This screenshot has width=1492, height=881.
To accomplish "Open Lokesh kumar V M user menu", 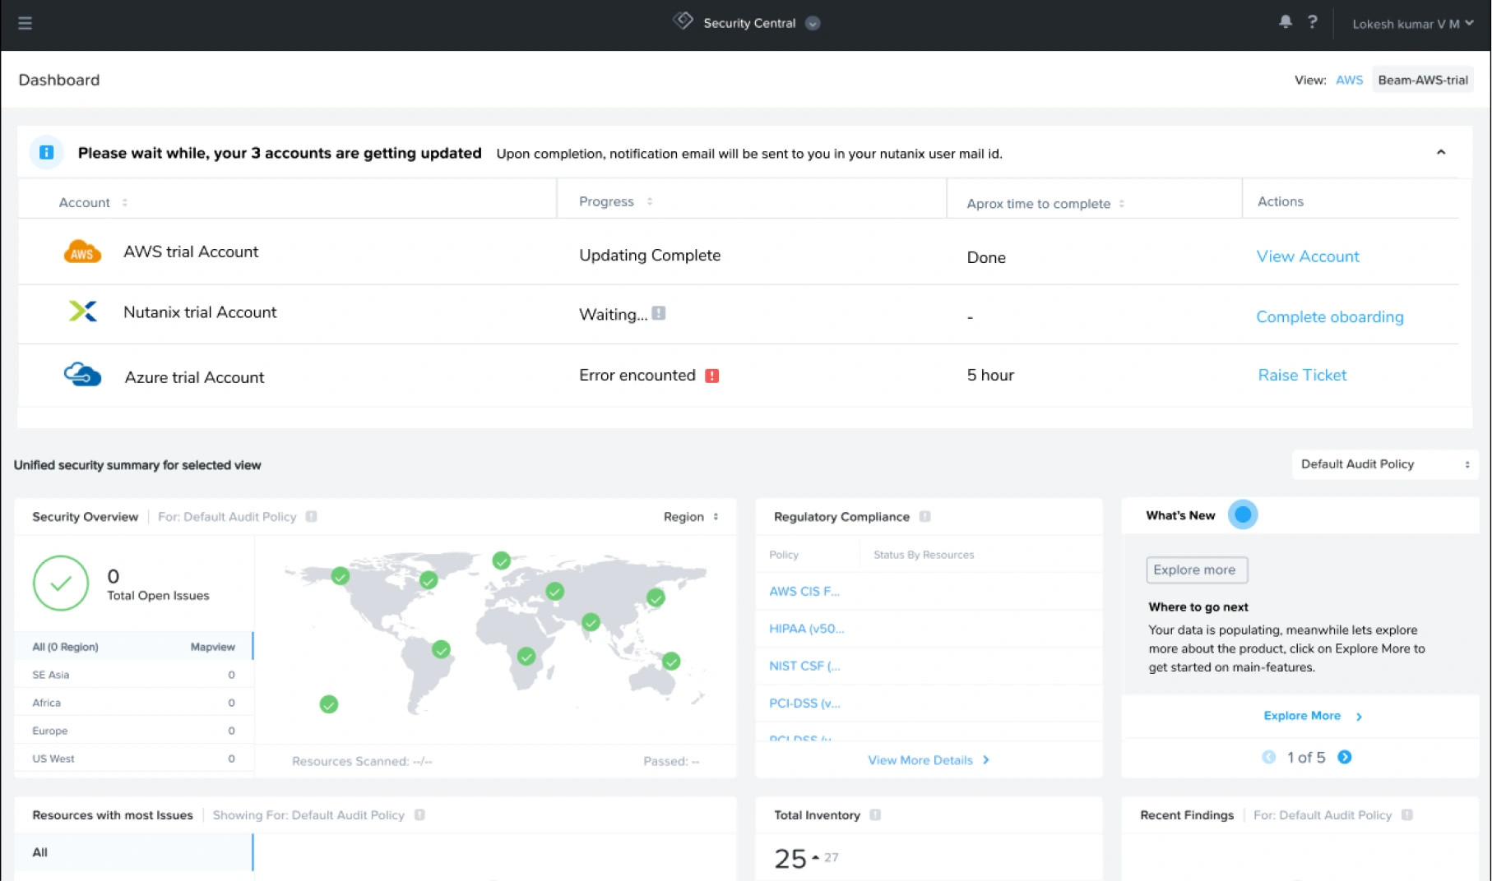I will [1412, 24].
